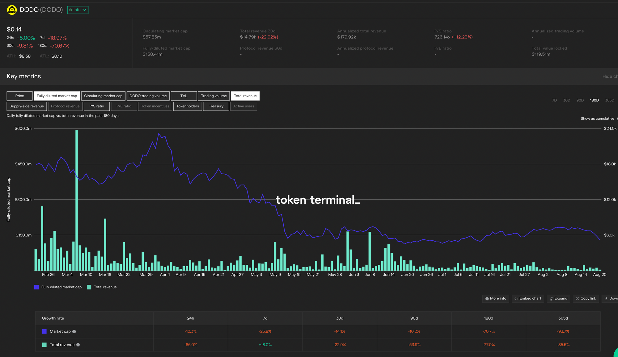Toggle the Total revenue metric button
Screen dimensions: 618x357
click(245, 96)
